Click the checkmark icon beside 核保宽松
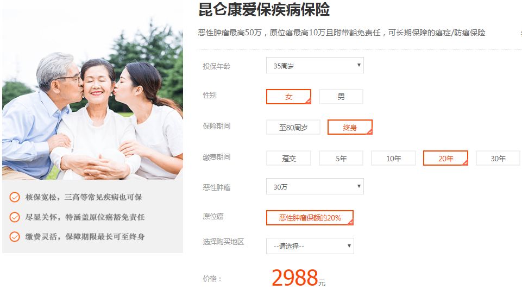The height and width of the screenshot is (290, 522). pyautogui.click(x=14, y=197)
